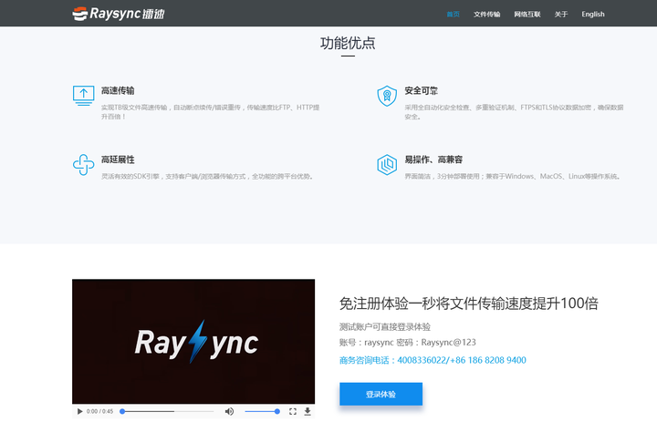Viewport: 657px width, 422px height.
Task: Click the 免注册体验 headline
Action: point(469,304)
